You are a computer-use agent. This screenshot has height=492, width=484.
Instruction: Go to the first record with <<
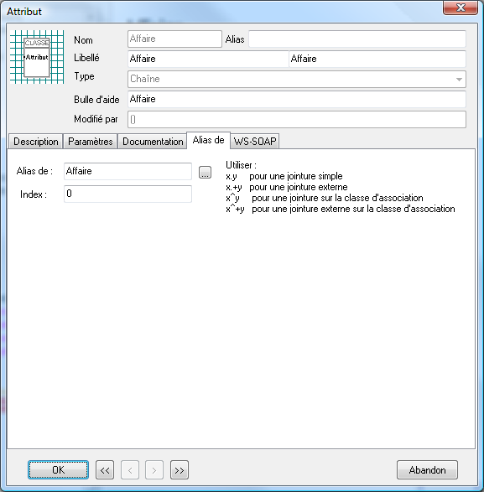(x=105, y=469)
